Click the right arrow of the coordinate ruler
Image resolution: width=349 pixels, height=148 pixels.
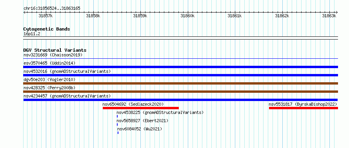click(337, 12)
